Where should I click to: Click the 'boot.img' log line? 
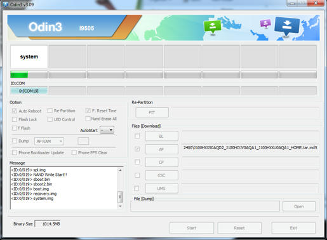coord(30,189)
